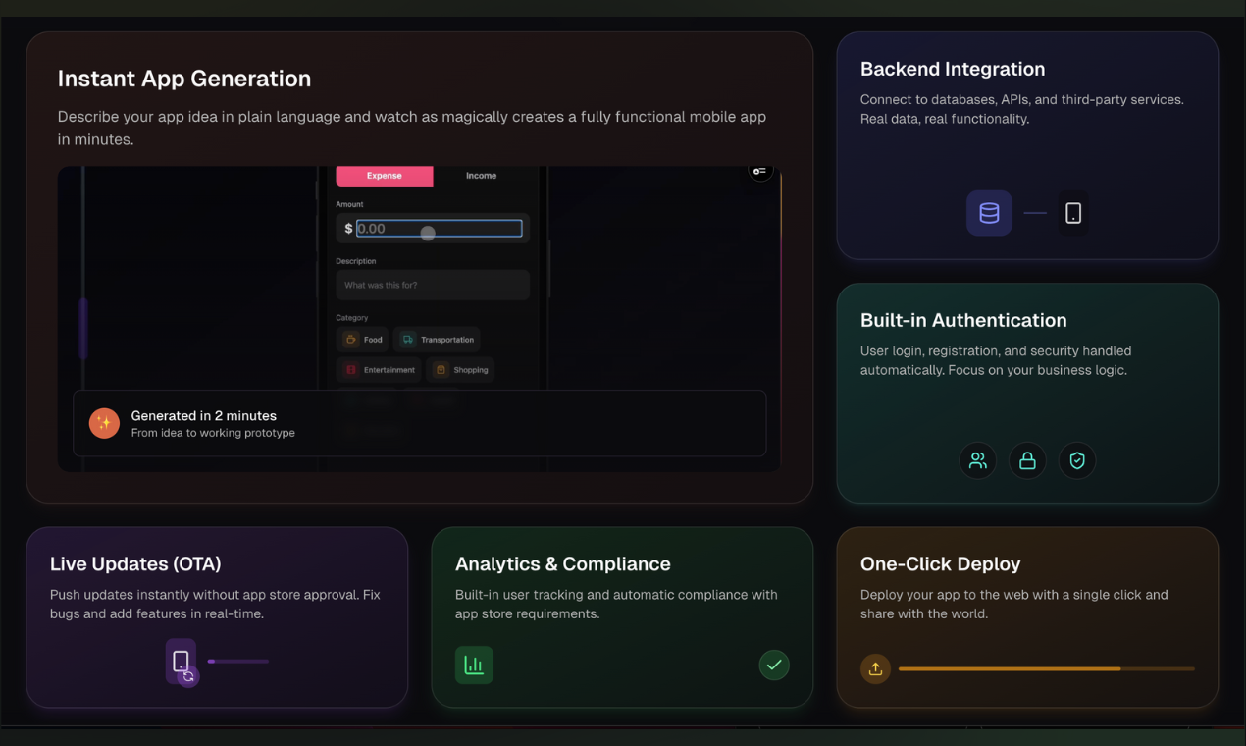Click the database icon in Backend Integration
Screen dimensions: 1246x746
coord(989,213)
